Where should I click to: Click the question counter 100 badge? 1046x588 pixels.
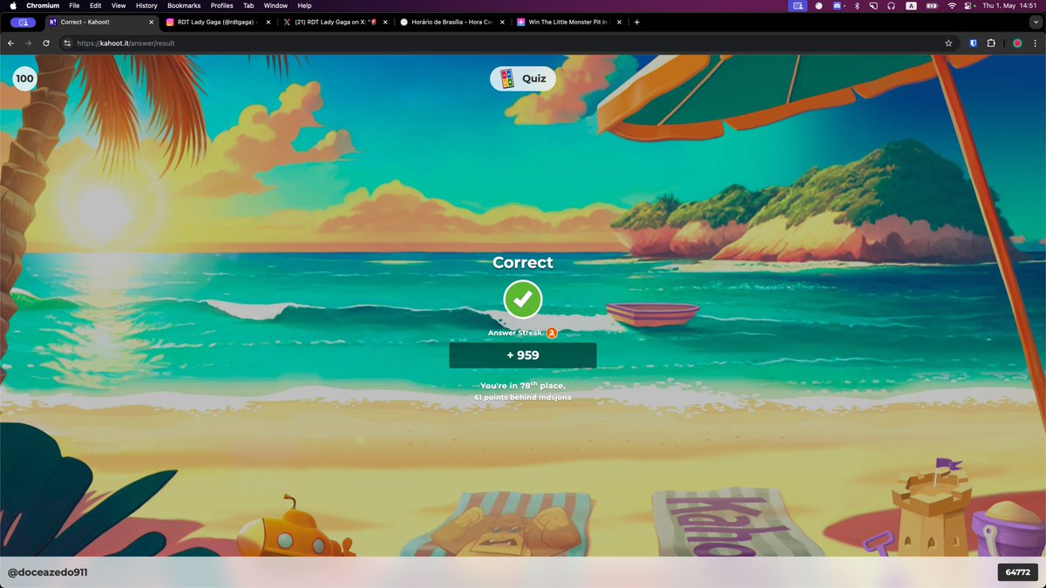pos(24,78)
